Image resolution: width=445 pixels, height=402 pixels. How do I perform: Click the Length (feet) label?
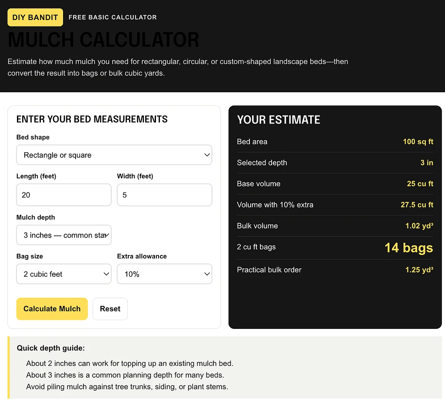point(37,176)
